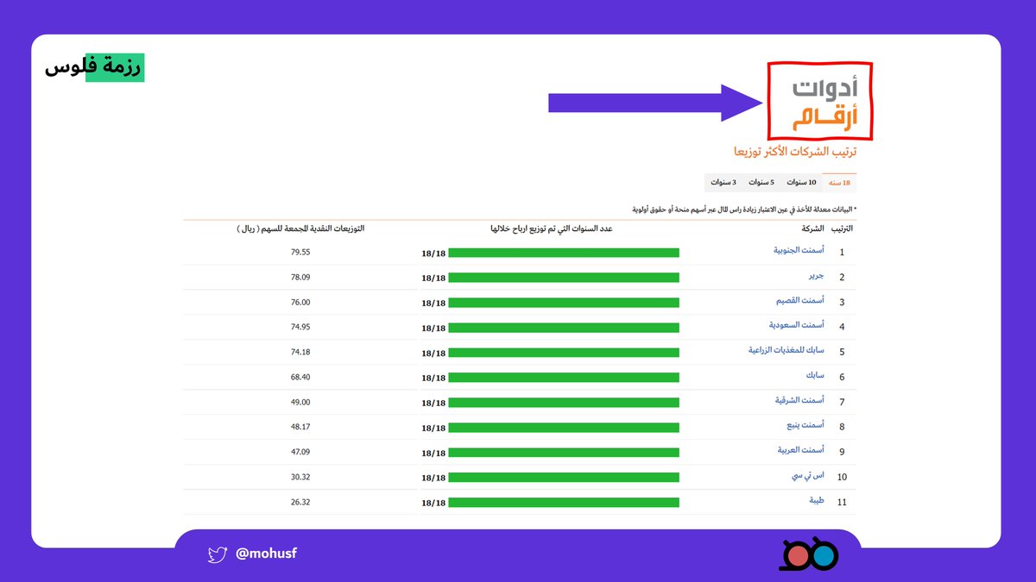Viewport: 1036px width, 582px height.
Task: Click the red-blue glasses logo icon
Action: 810,556
